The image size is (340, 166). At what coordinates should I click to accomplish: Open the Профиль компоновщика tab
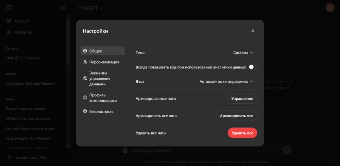coord(103,98)
